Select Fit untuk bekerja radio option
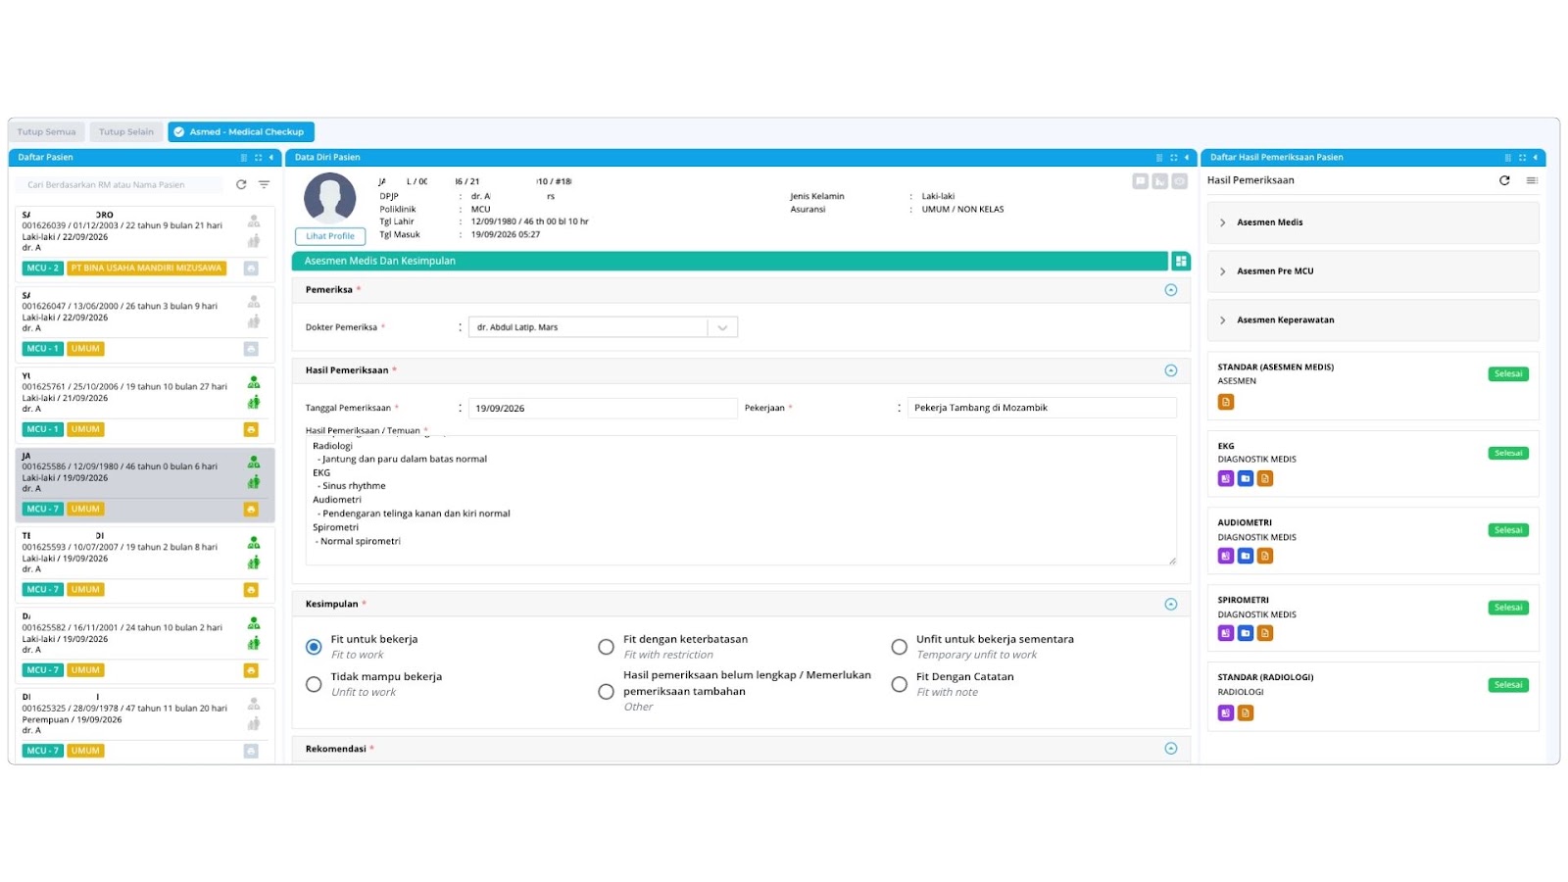Screen dimensions: 1568x882 (x=314, y=647)
